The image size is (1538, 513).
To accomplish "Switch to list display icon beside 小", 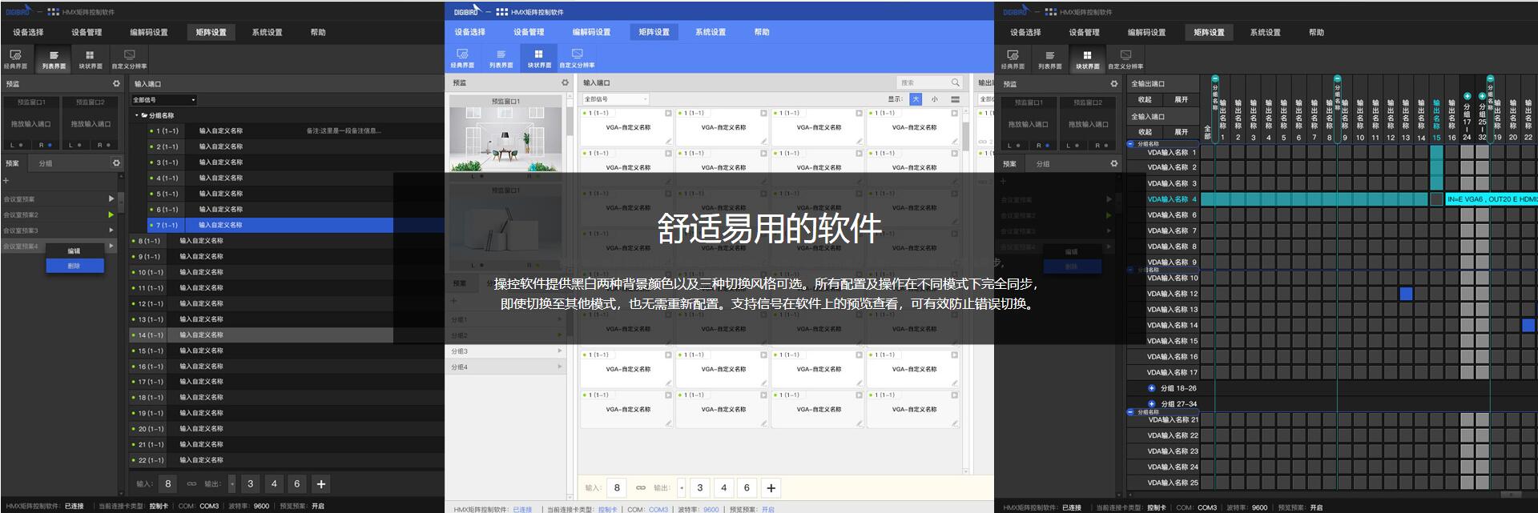I will point(955,99).
